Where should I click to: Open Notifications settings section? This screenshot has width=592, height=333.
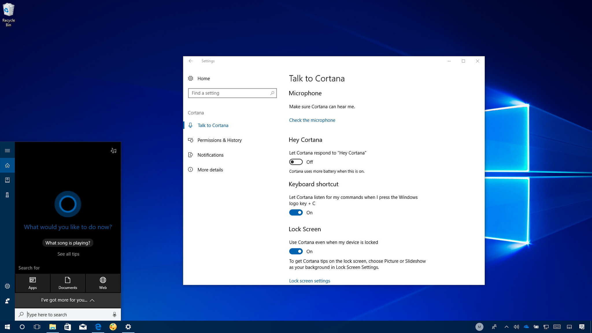210,155
